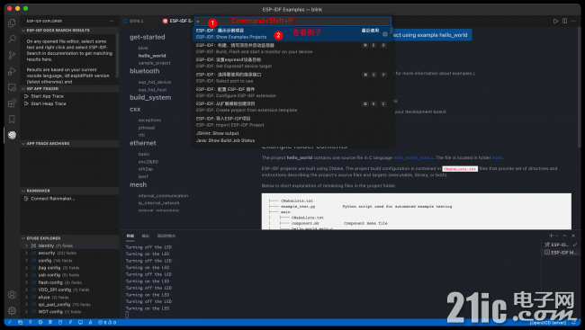Viewport: 585px width, 330px height.
Task: Select ESP-IDF Build, Flash and start monitor command
Action: (x=292, y=49)
